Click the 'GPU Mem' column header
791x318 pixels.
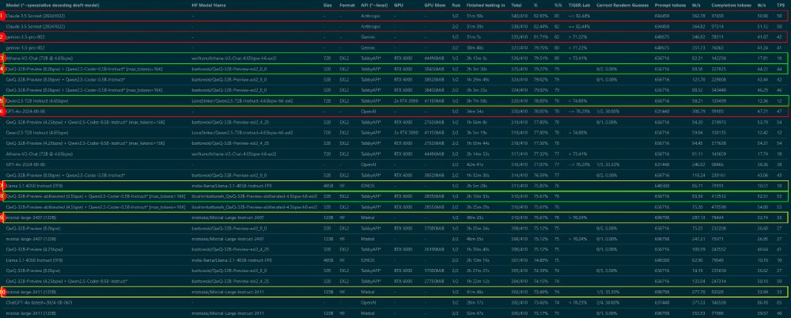433,5
